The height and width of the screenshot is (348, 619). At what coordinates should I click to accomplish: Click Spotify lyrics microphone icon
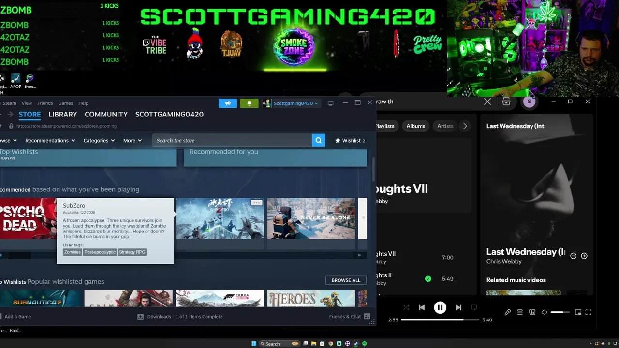(x=507, y=312)
